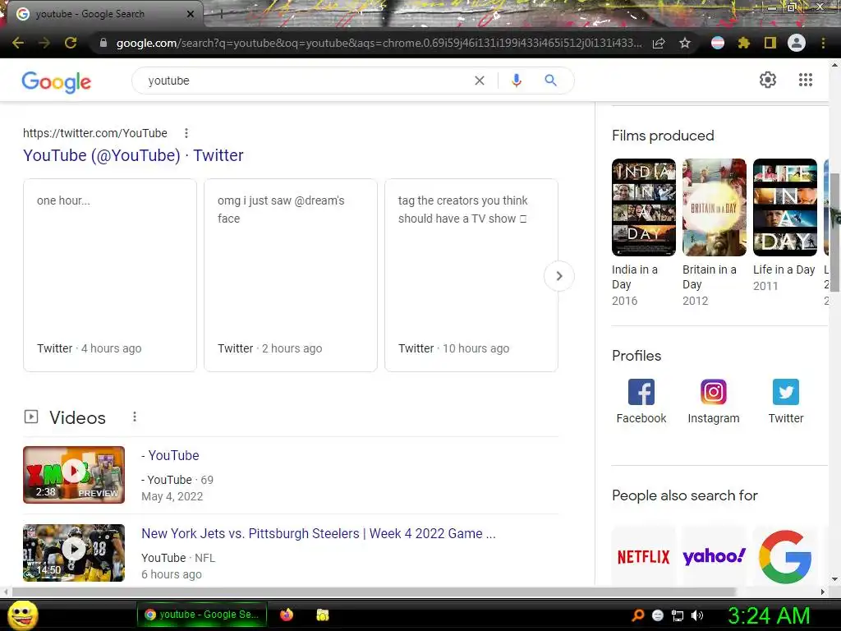Go to Google home via the logo
Viewport: 841px width, 631px height.
pos(57,81)
